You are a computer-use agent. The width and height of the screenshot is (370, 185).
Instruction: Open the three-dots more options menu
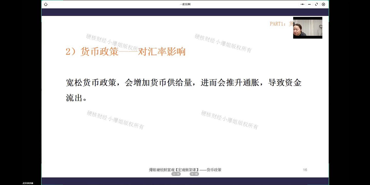302,4
